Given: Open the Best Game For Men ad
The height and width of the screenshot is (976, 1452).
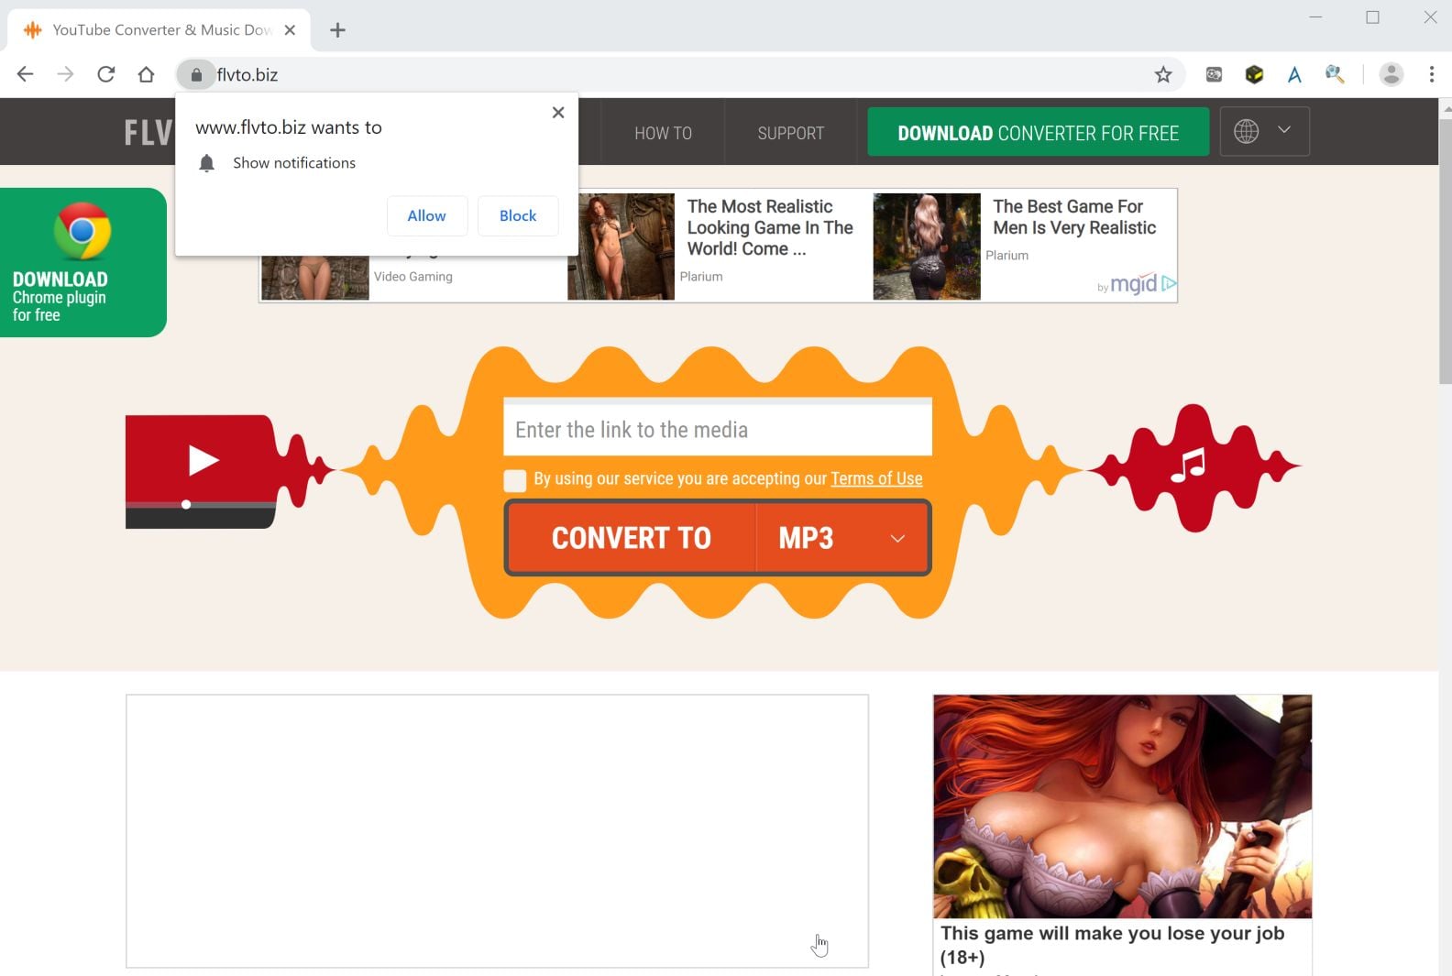Looking at the screenshot, I should pyautogui.click(x=1074, y=217).
